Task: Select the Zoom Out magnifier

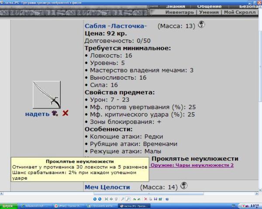Action: [128, 199]
